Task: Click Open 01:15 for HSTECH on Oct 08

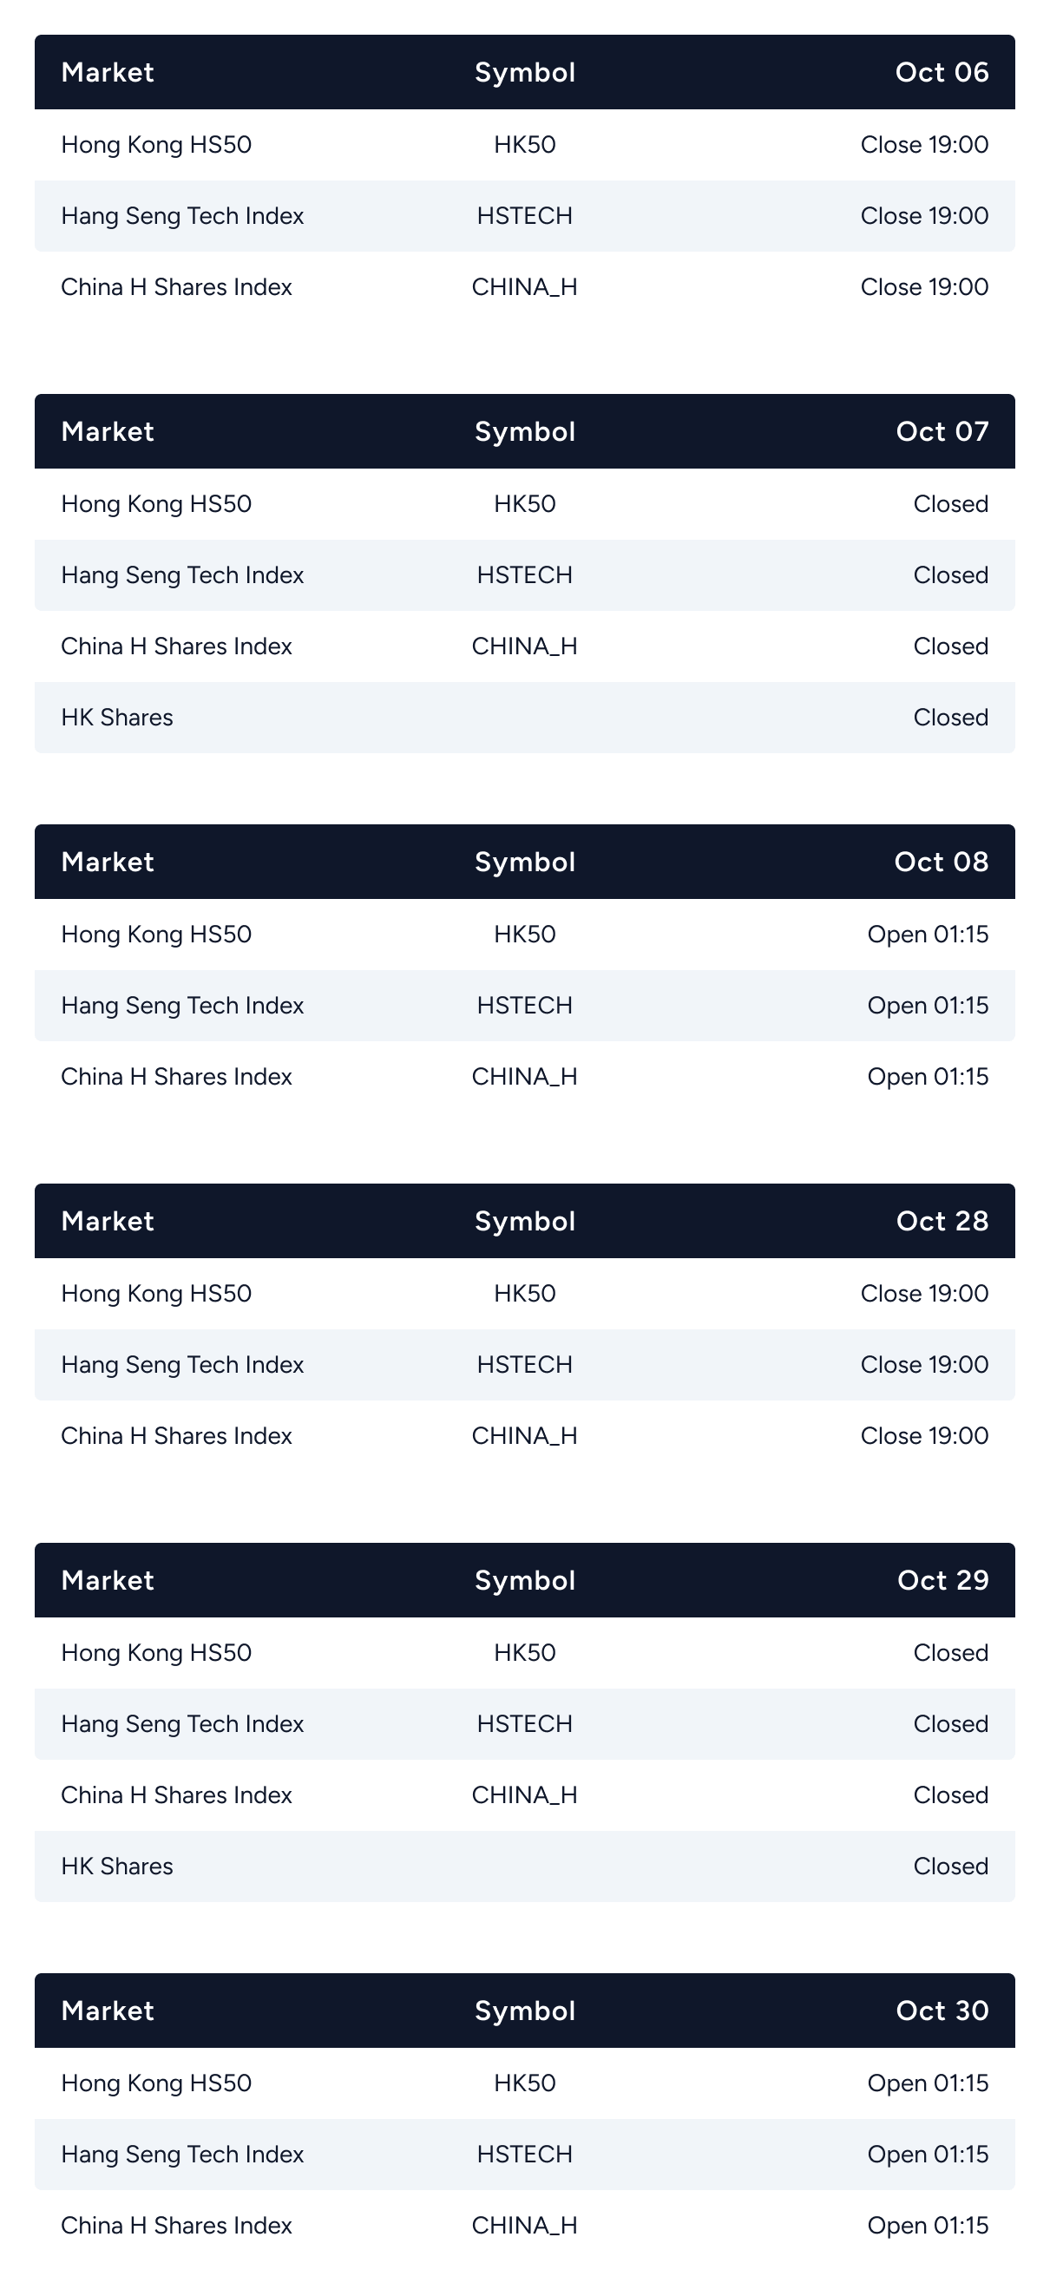Action: (x=927, y=1006)
